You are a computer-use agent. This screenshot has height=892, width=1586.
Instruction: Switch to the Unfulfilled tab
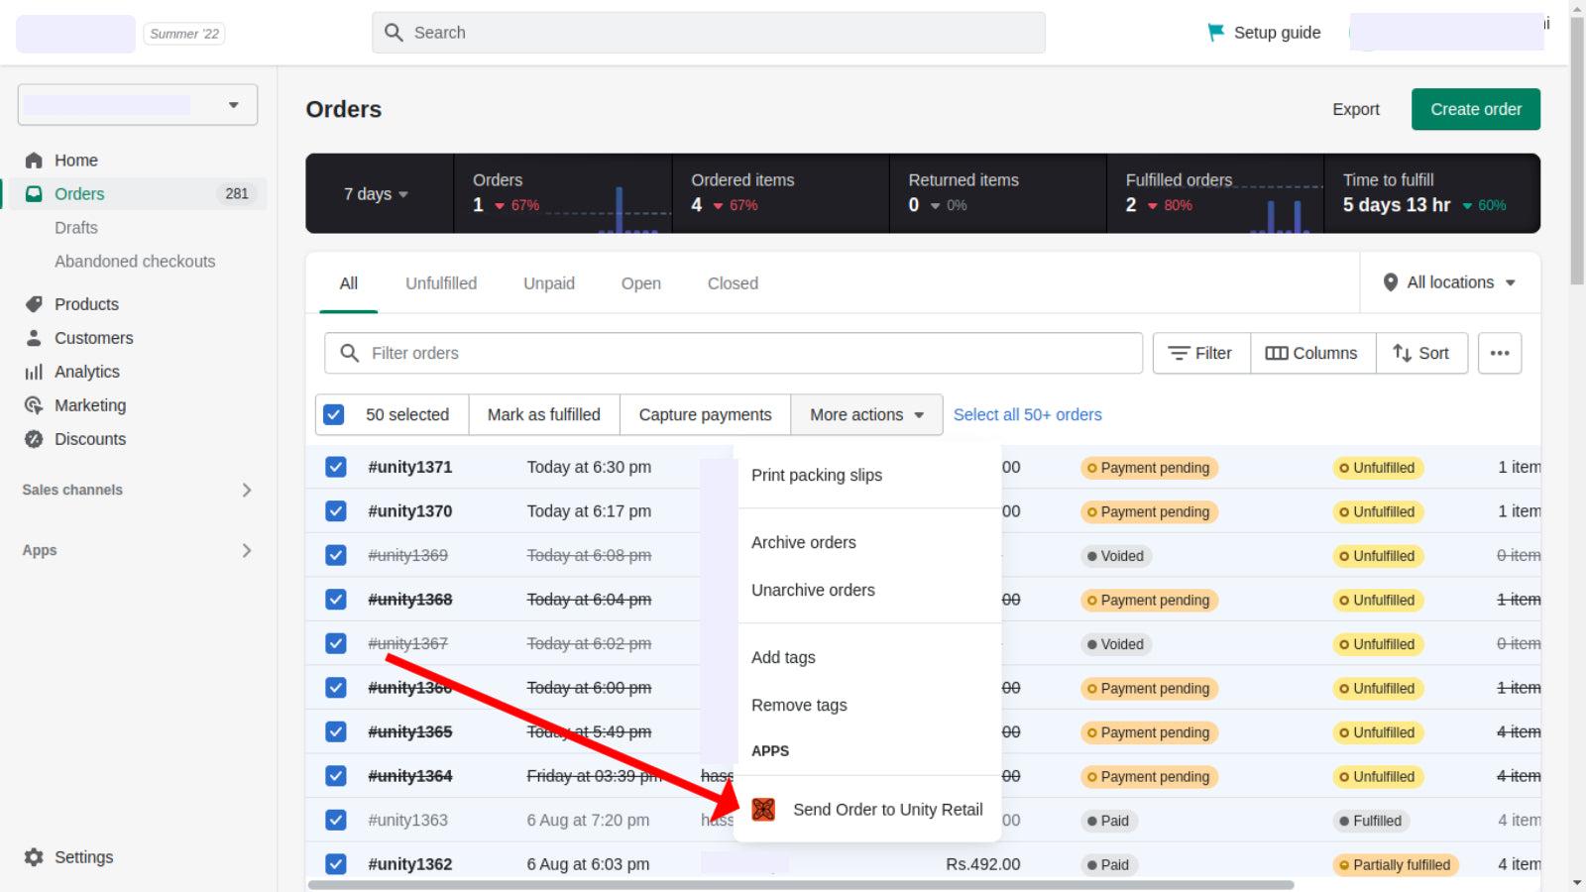pos(440,283)
